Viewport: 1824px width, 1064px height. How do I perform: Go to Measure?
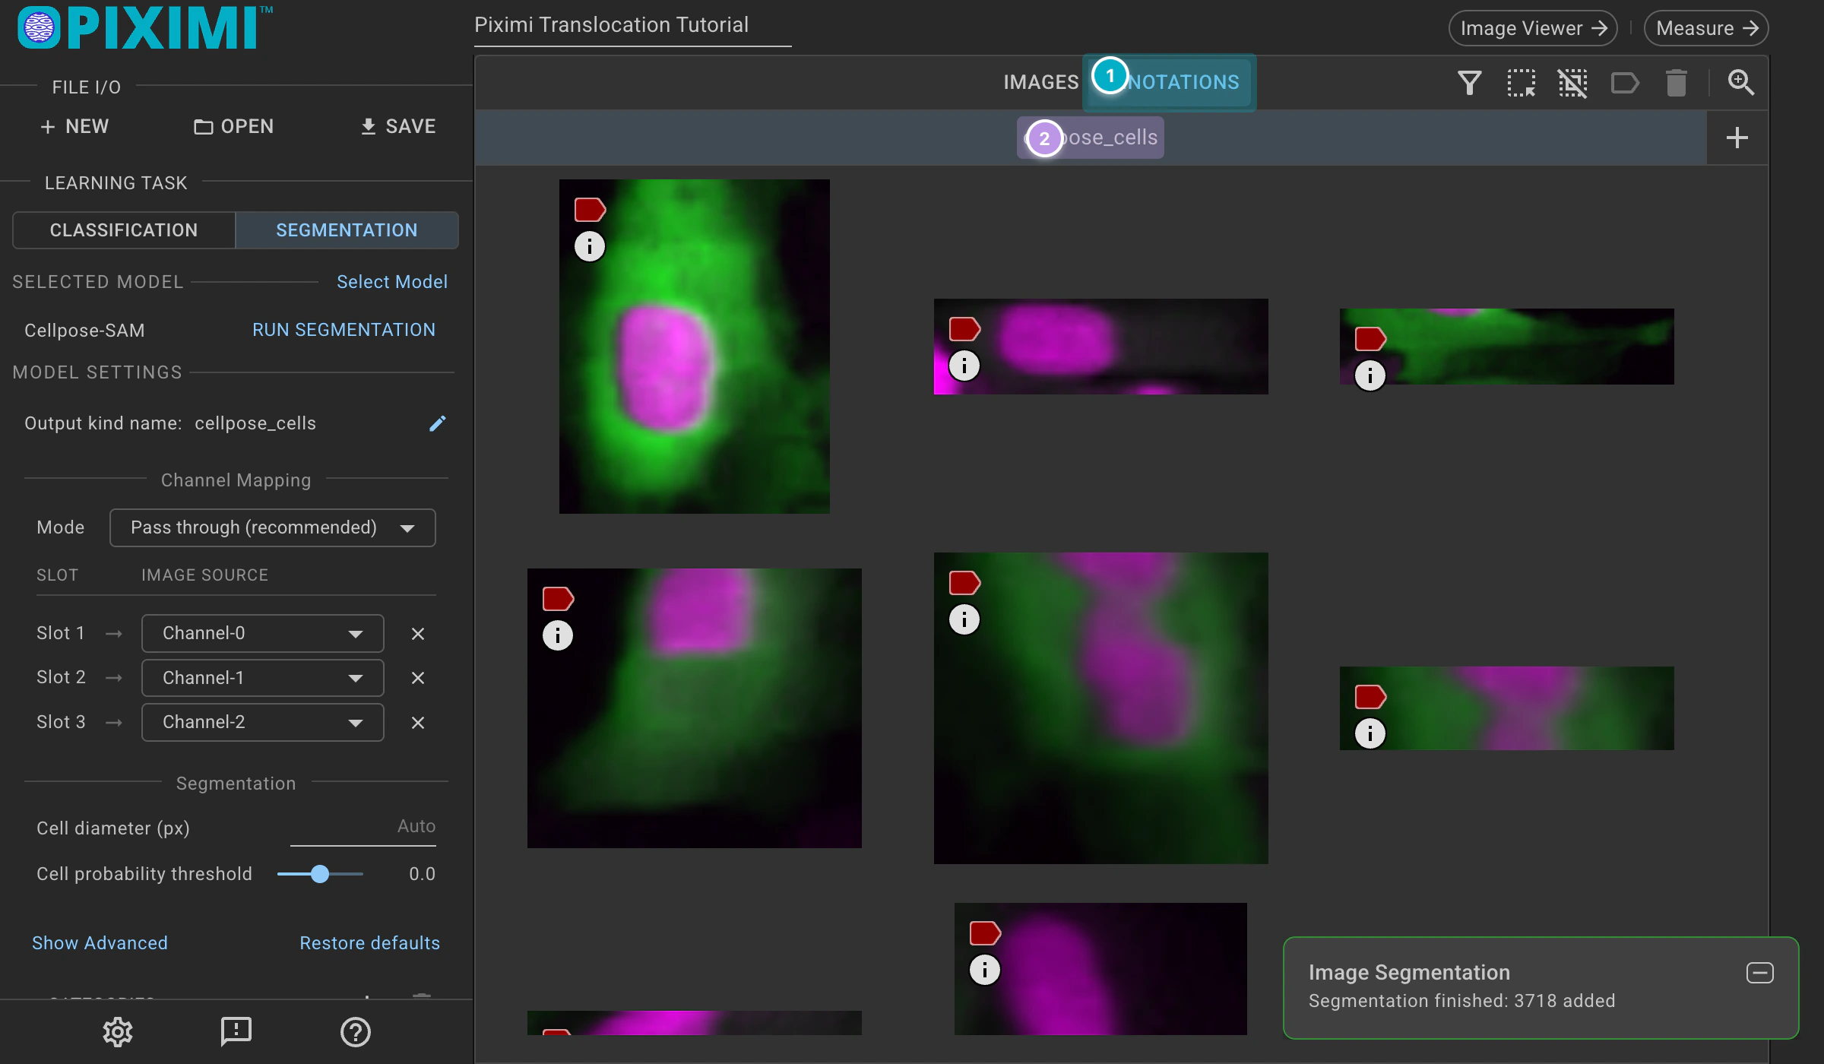point(1706,28)
